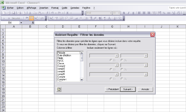Viewport: 186px width, 112px height.
Task: Click the 'Suivant >' button
Action: point(128,89)
